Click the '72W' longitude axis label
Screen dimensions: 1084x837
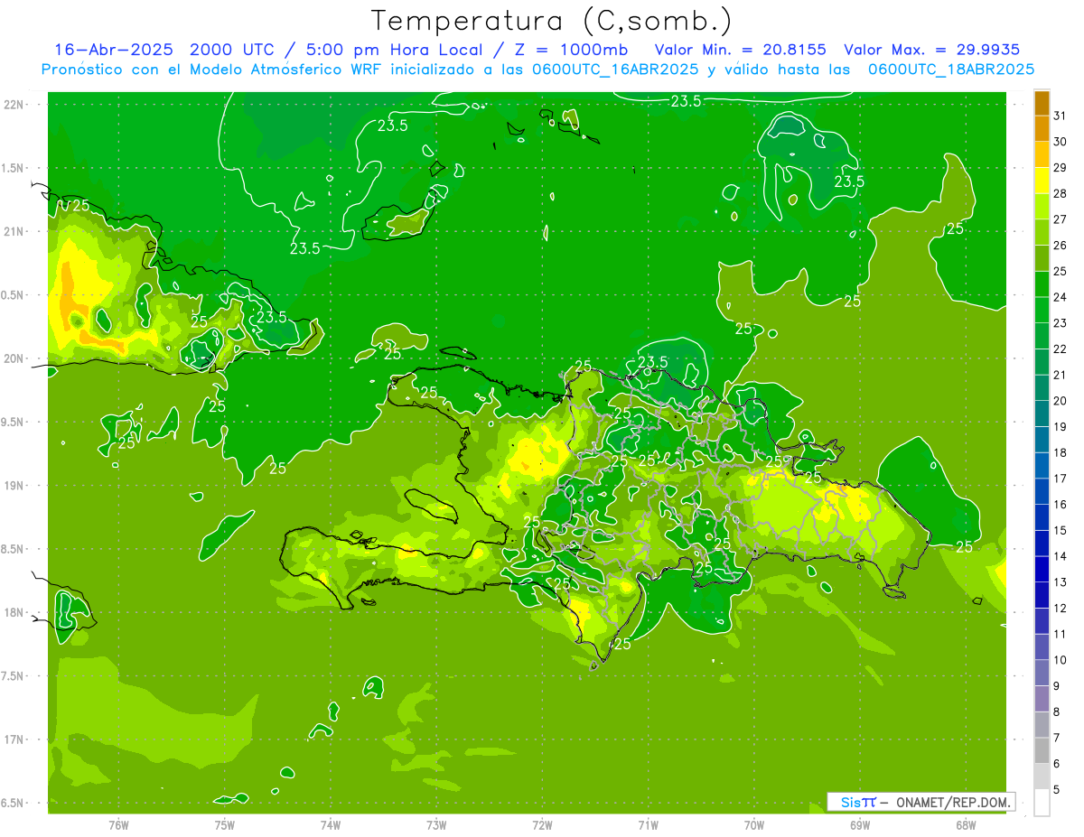click(x=542, y=825)
